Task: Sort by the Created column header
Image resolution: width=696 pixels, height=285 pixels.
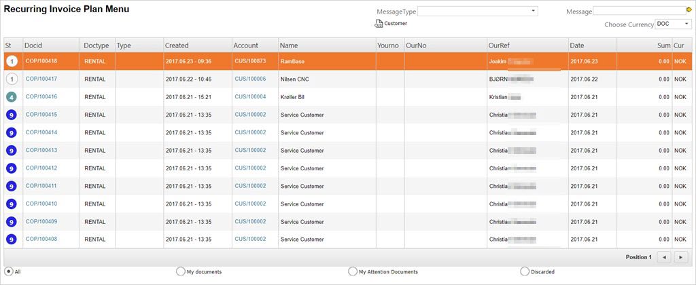Action: (x=177, y=45)
